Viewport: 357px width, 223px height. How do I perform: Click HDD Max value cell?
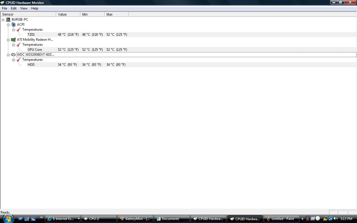pos(116,65)
